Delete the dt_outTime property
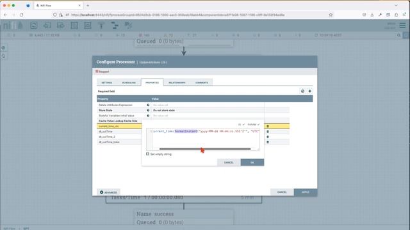The width and height of the screenshot is (410, 230). (268, 132)
